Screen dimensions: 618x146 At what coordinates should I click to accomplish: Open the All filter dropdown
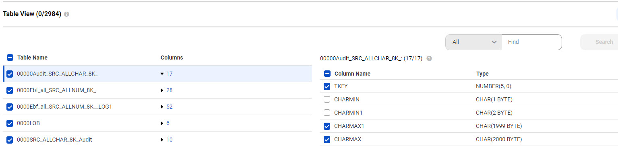473,42
